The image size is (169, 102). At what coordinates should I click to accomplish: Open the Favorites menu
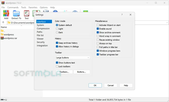(x=33, y=8)
